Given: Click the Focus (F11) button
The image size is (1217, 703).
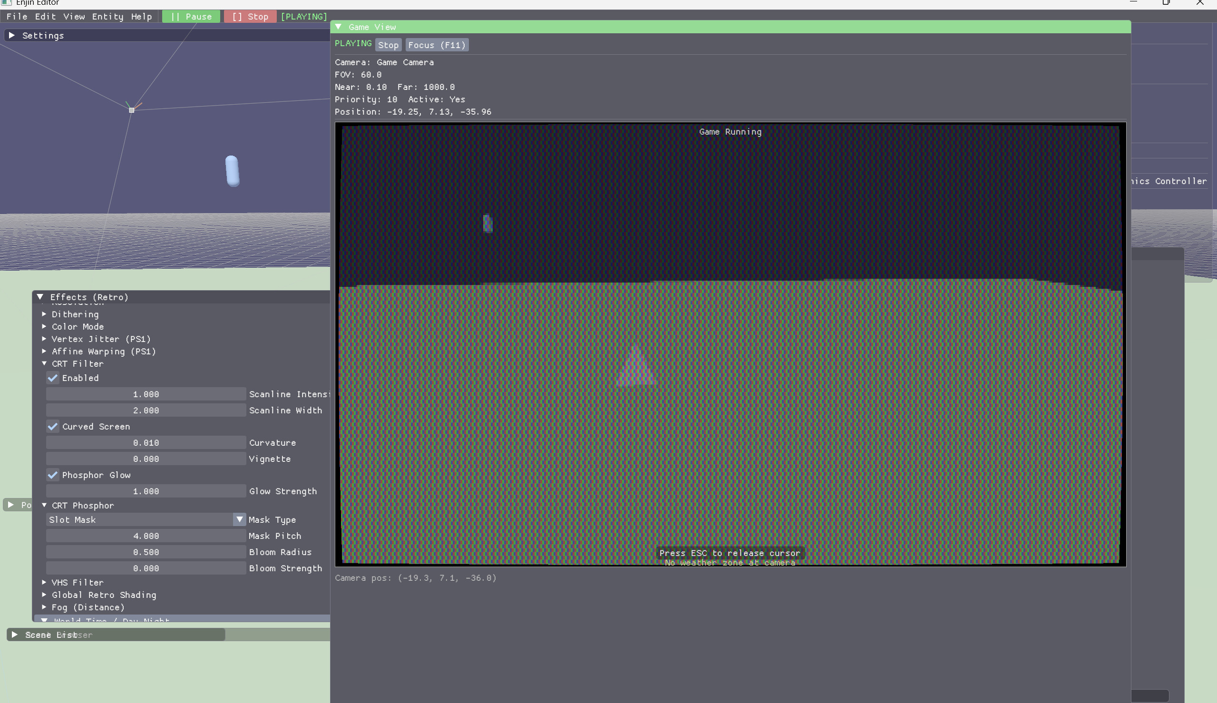Looking at the screenshot, I should 437,45.
